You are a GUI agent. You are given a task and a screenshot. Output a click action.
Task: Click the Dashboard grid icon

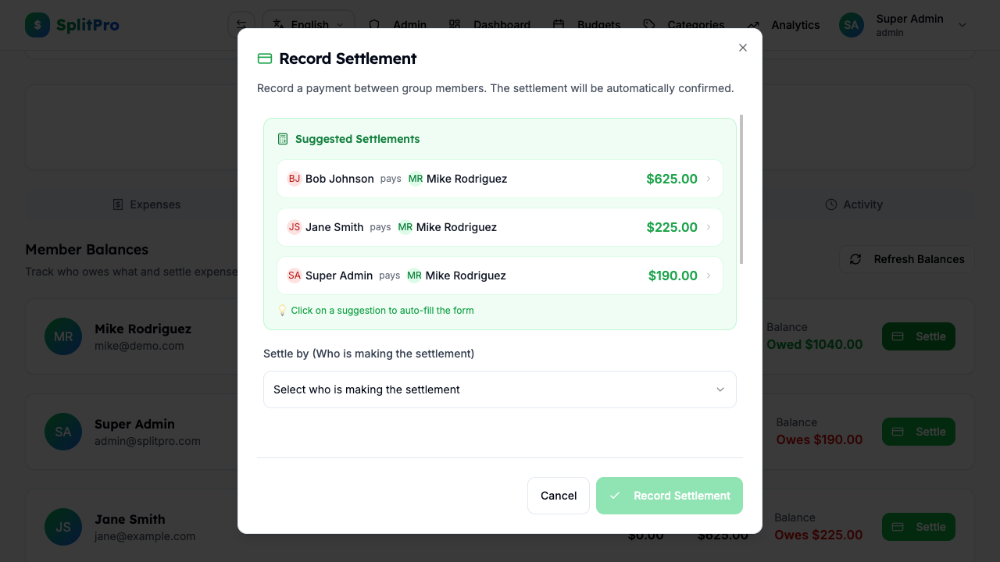coord(454,24)
